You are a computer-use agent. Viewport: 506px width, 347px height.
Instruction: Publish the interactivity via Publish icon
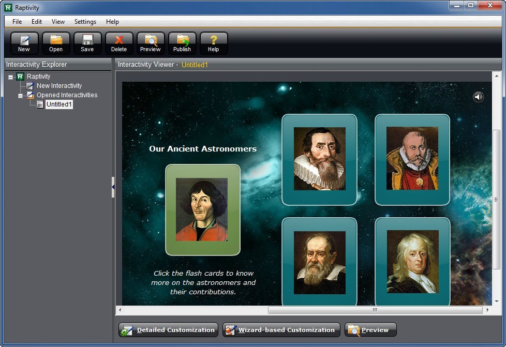tap(182, 43)
